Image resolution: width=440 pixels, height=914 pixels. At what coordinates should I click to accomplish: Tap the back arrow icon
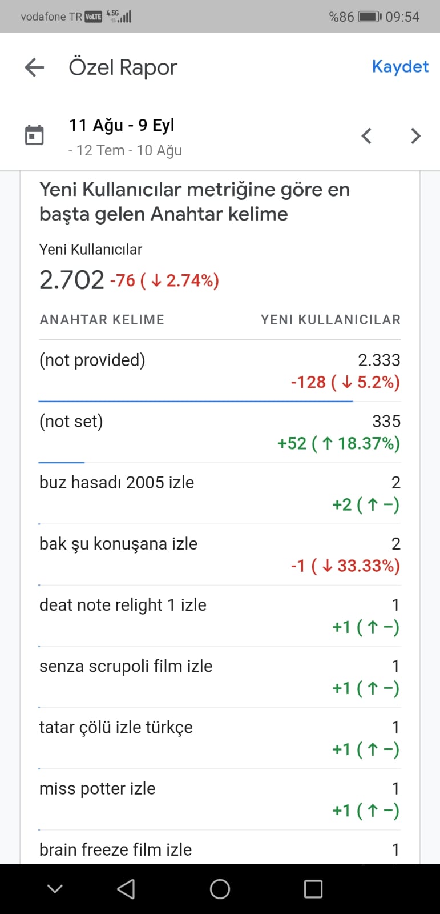coord(34,67)
